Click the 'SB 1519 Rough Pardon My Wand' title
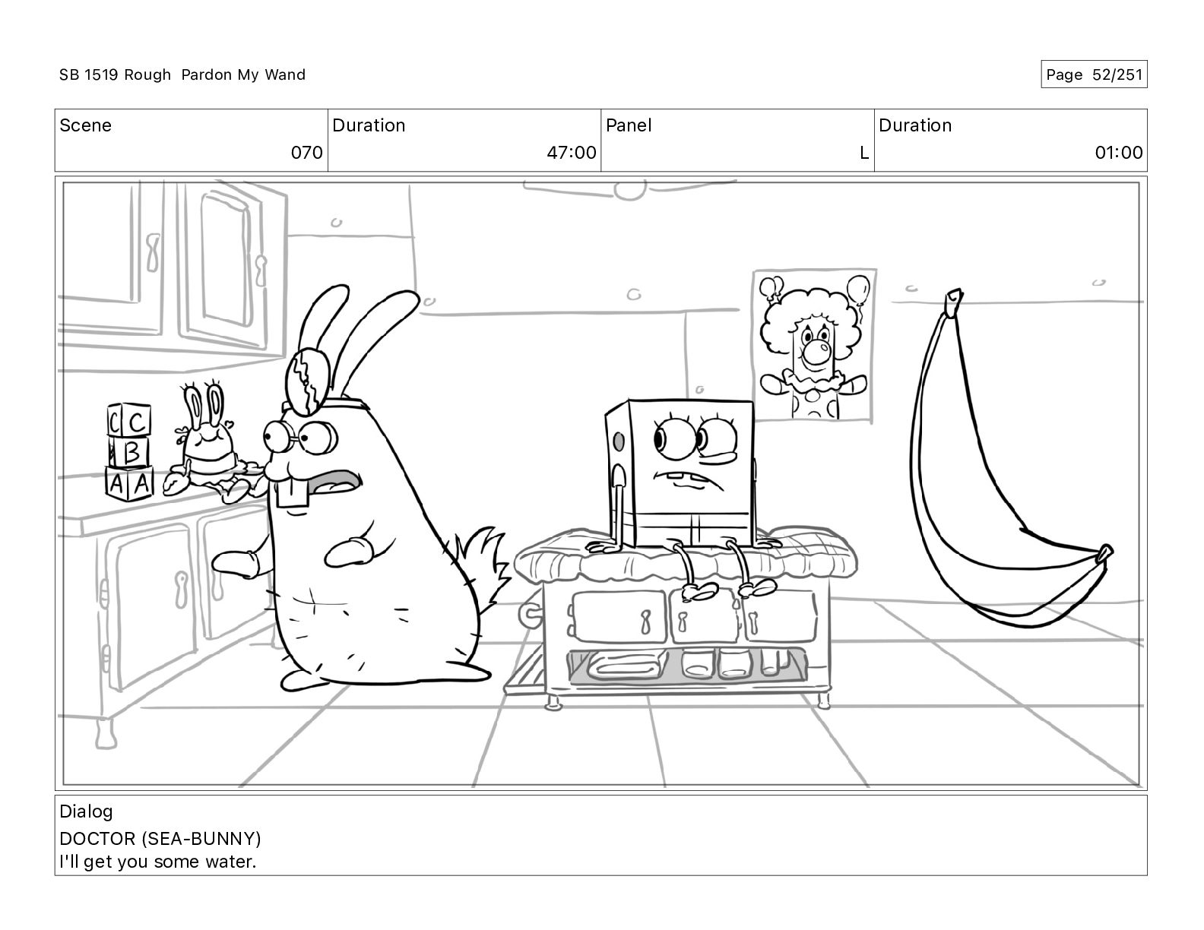This screenshot has width=1204, height=930. click(x=182, y=74)
